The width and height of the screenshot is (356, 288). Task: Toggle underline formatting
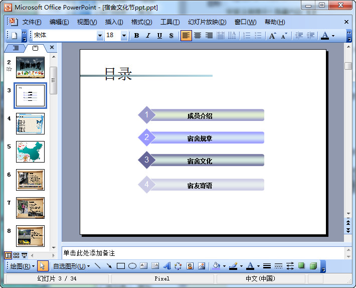coord(159,36)
